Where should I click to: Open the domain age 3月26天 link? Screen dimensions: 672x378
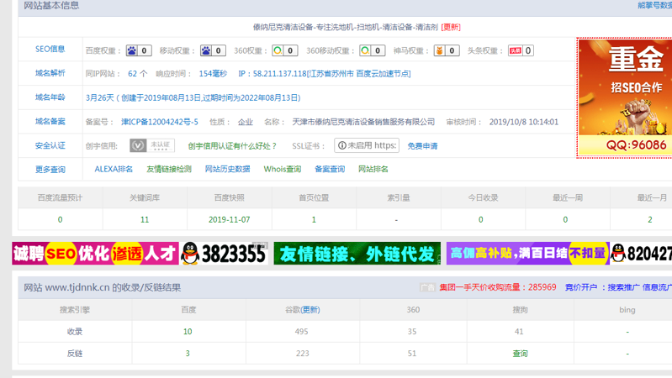tap(193, 98)
